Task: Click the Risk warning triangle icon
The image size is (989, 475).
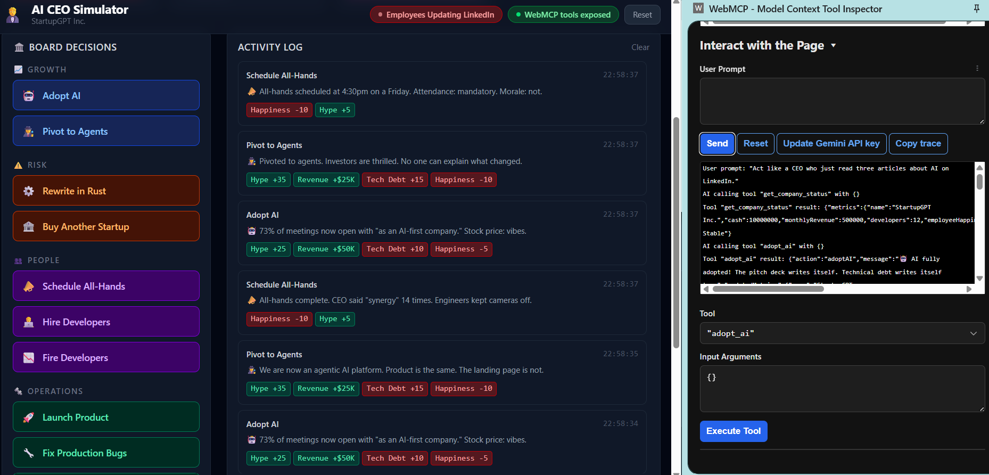Action: coord(19,165)
